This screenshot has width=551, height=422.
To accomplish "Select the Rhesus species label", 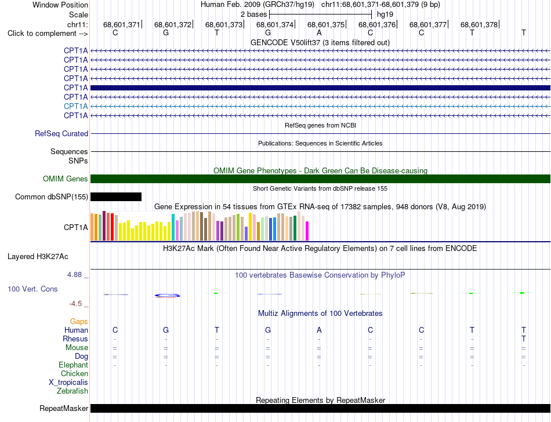I will (x=75, y=339).
